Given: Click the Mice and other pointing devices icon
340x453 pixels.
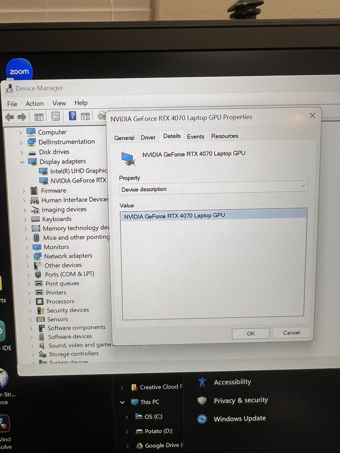Looking at the screenshot, I should point(37,238).
